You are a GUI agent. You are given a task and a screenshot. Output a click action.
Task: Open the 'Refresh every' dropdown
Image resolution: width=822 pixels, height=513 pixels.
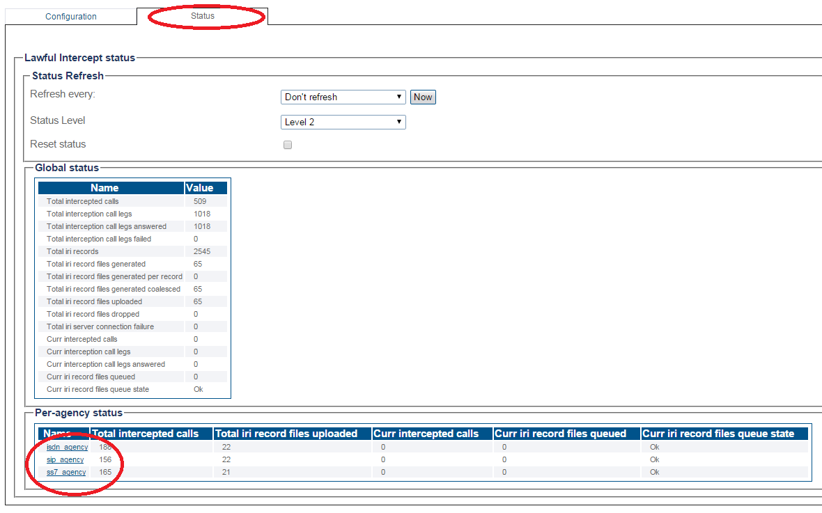tap(343, 97)
